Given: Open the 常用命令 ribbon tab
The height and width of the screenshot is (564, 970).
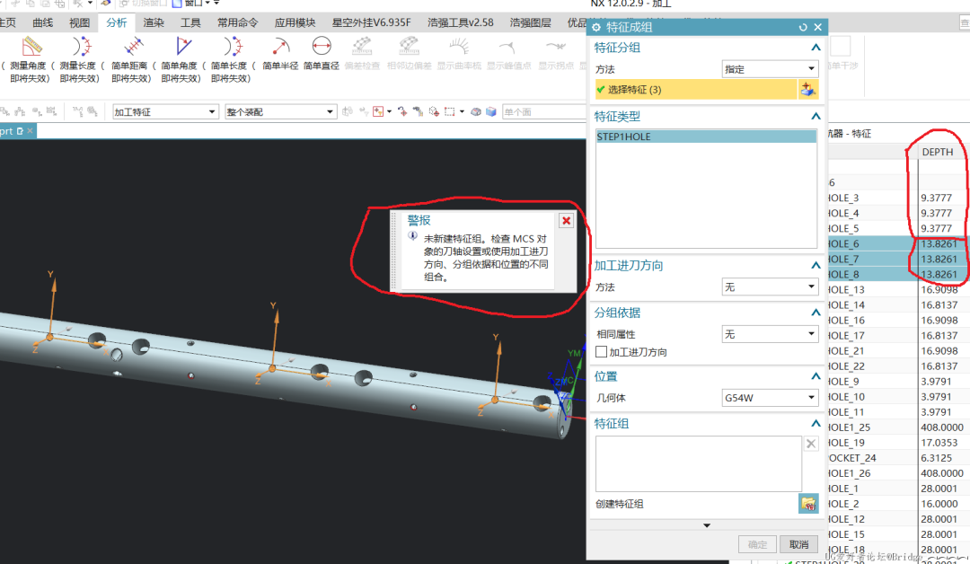Looking at the screenshot, I should coord(237,22).
